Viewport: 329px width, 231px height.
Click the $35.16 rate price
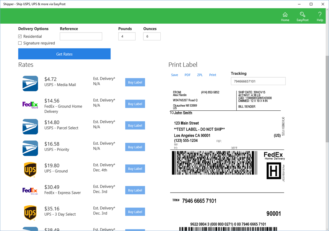pyautogui.click(x=52, y=209)
